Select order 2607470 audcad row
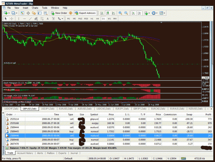 (109, 144)
